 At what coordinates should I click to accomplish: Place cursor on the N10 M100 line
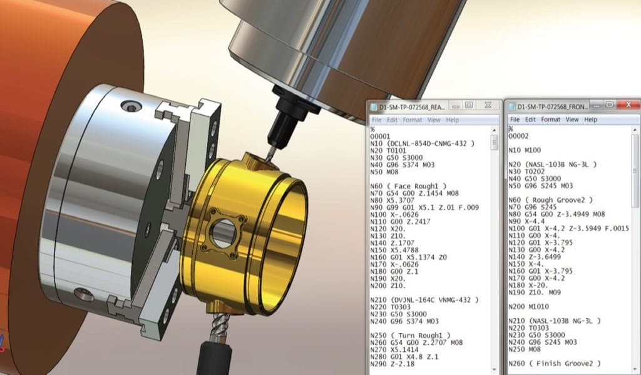click(525, 150)
